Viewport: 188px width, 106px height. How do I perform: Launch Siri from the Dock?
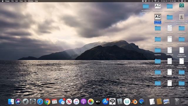pos(18,102)
